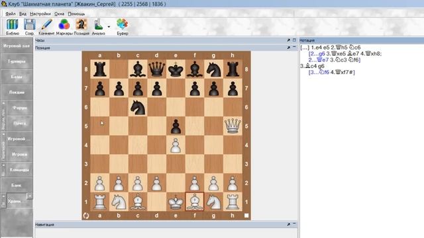Screen dimensions: 424x238
Task: Select the white rook on a1
Action: click(100, 202)
